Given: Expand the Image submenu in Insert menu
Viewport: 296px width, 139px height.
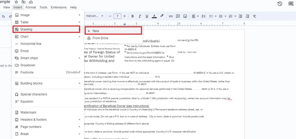Looking at the screenshot, I should click(48, 15).
